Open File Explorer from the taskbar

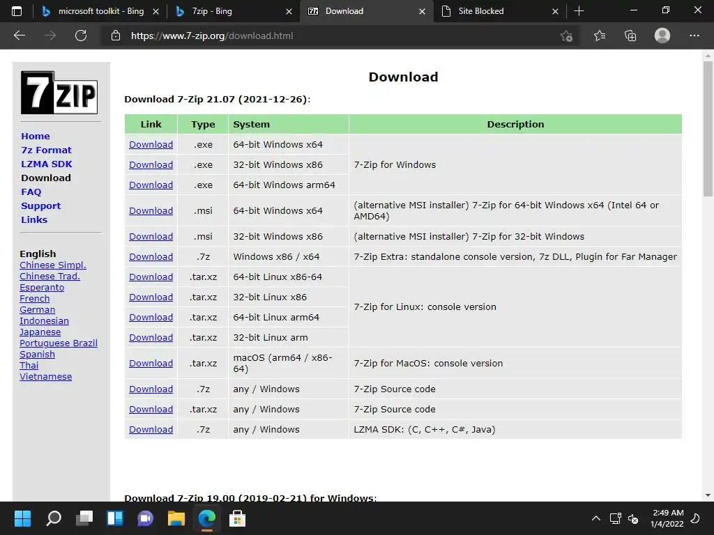pyautogui.click(x=176, y=518)
